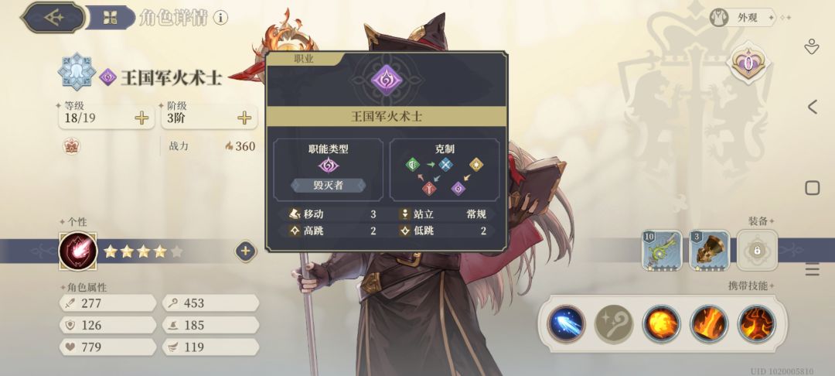This screenshot has height=376, width=835.
Task: Tap the purple class diamond next to name
Action: (x=107, y=77)
